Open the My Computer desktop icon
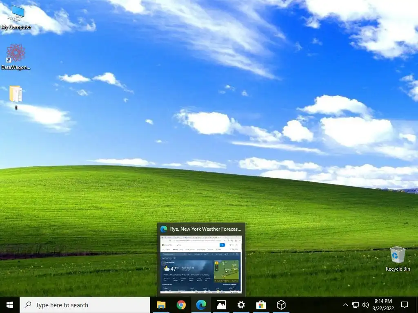Screen dimensions: 418x313 16,17
